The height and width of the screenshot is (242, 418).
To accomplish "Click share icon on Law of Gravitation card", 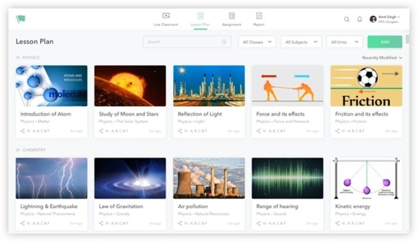I will click(x=101, y=223).
